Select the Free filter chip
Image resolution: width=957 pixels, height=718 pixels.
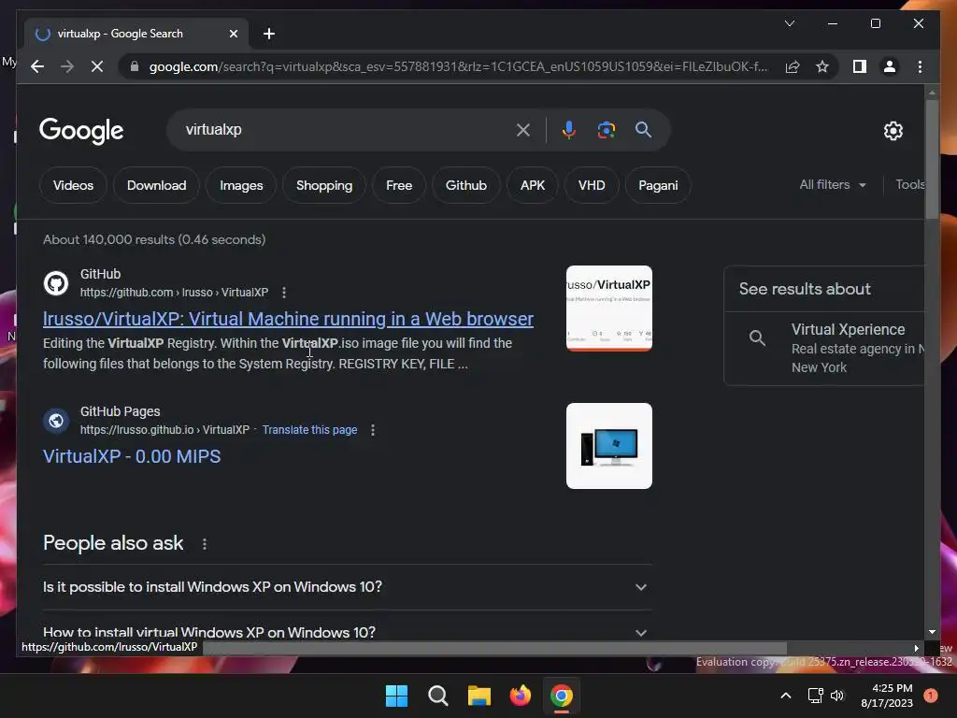pyautogui.click(x=399, y=185)
